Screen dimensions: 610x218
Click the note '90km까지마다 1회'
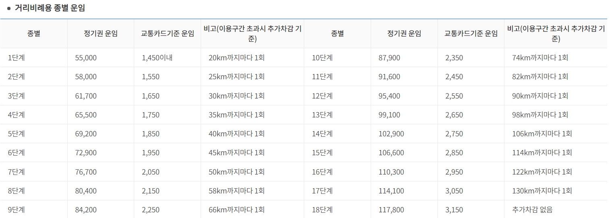540,96
